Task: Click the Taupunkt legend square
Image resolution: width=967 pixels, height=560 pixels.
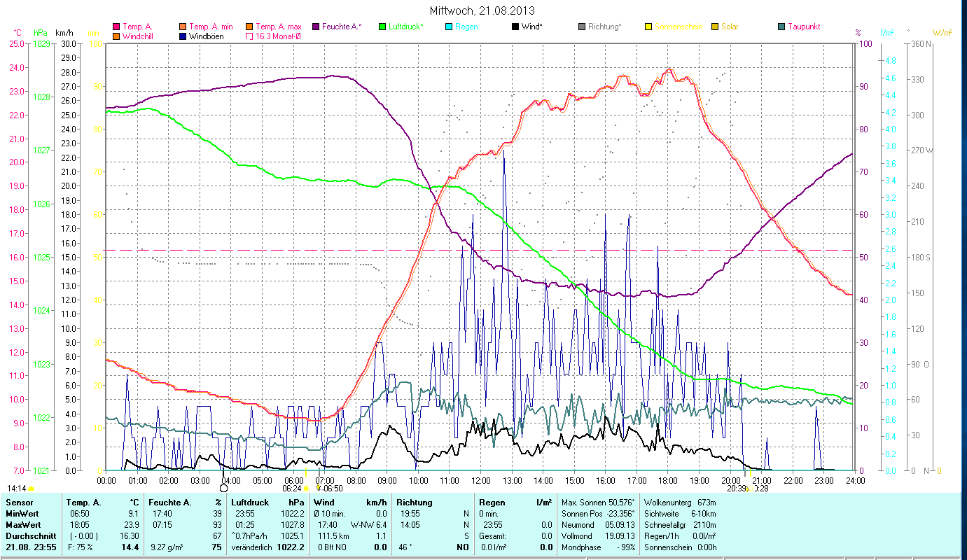Action: [x=781, y=27]
